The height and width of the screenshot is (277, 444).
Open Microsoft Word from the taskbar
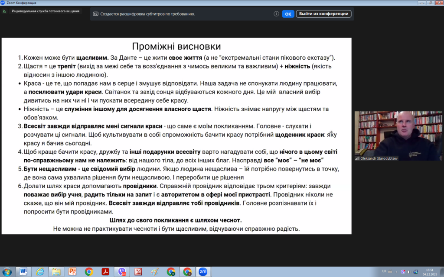point(23,271)
